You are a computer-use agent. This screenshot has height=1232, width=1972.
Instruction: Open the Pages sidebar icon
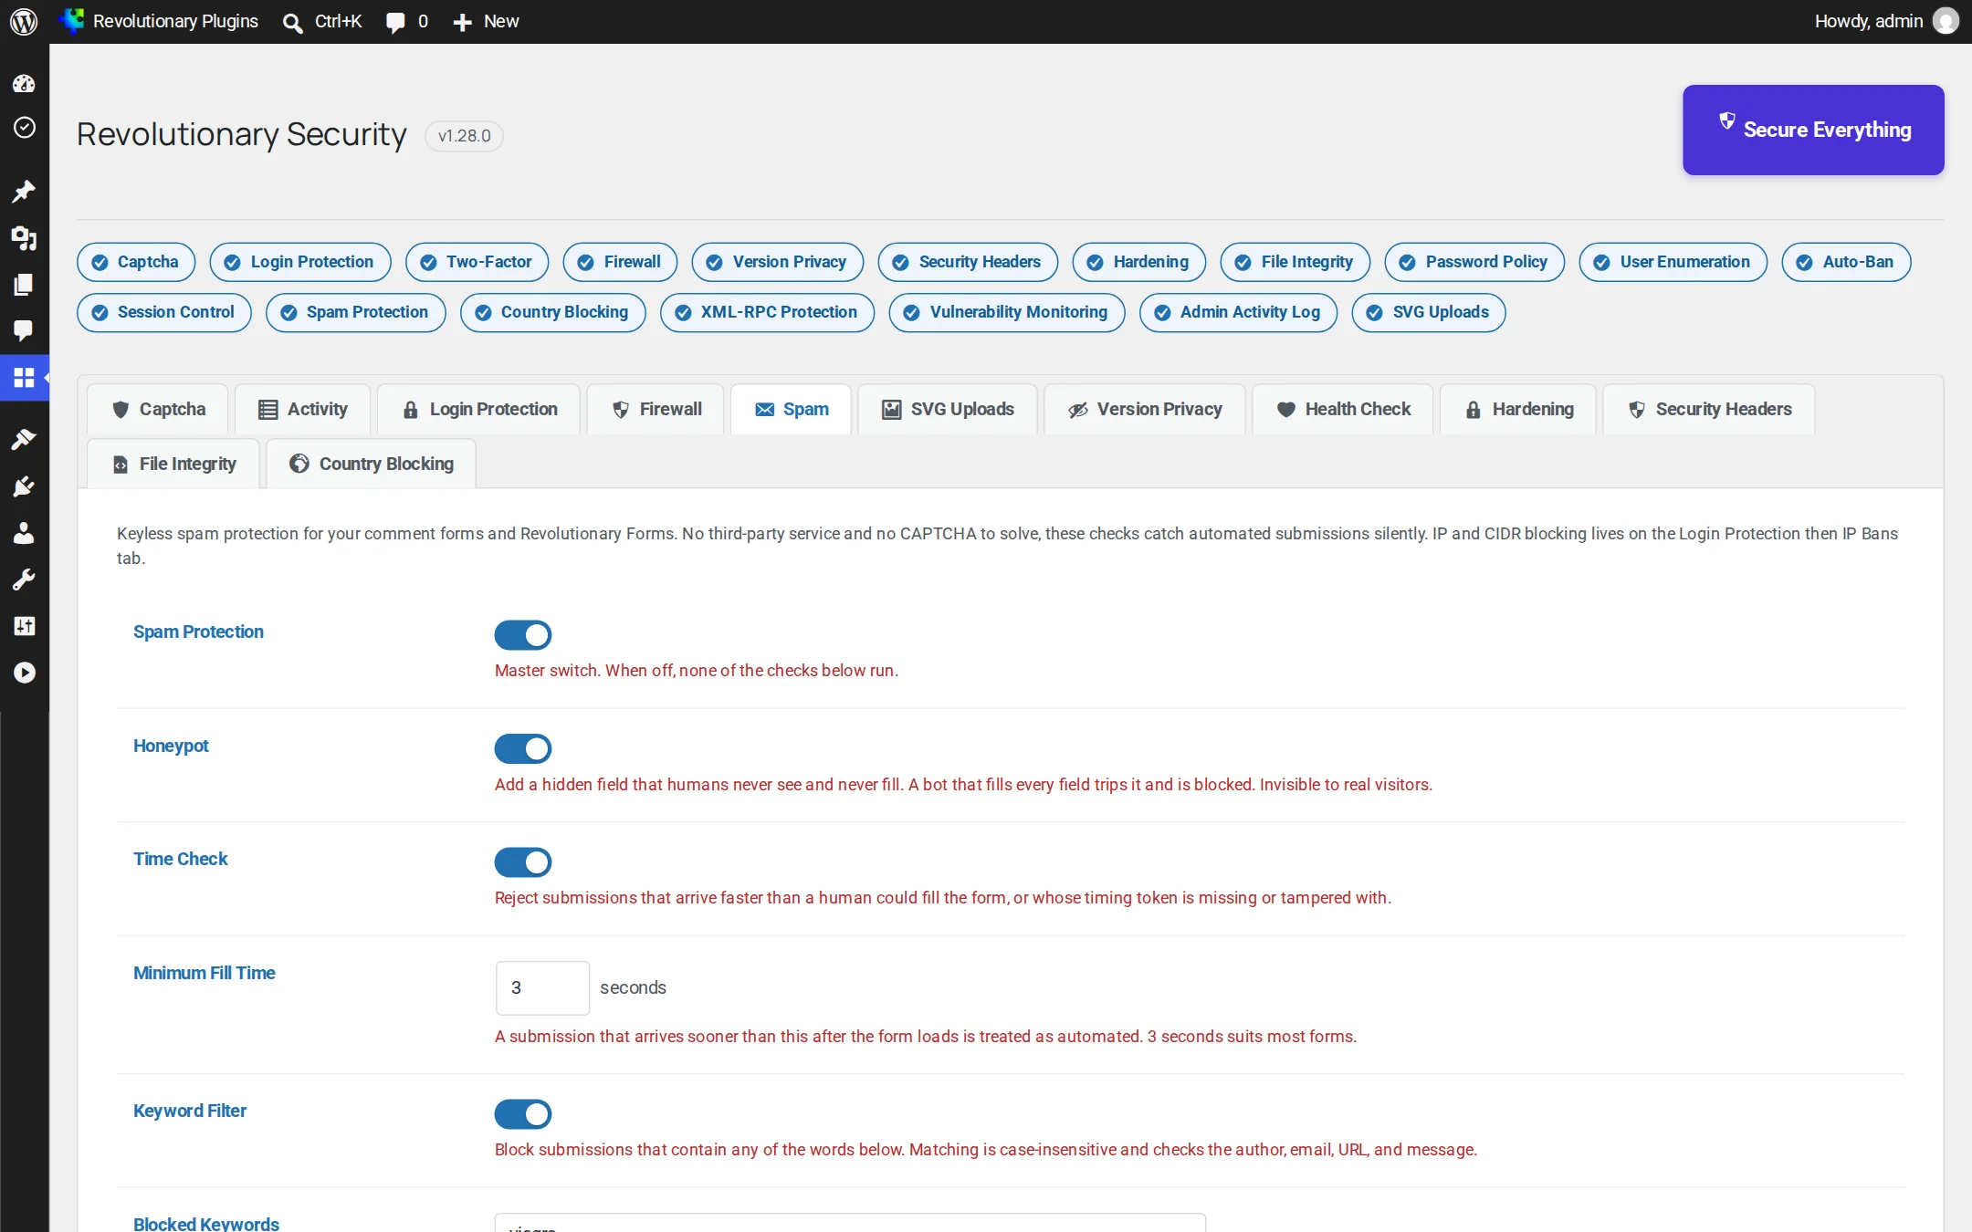[x=24, y=284]
